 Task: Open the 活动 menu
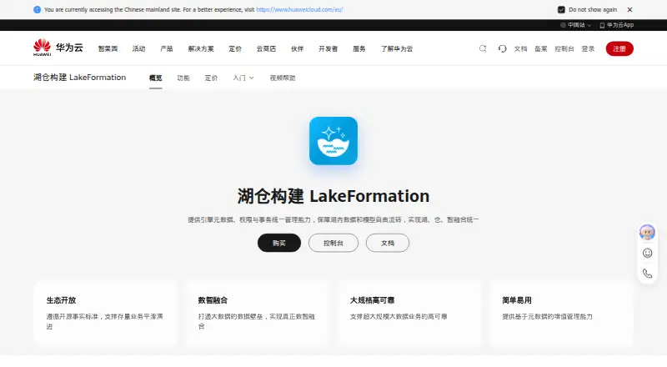click(x=138, y=48)
